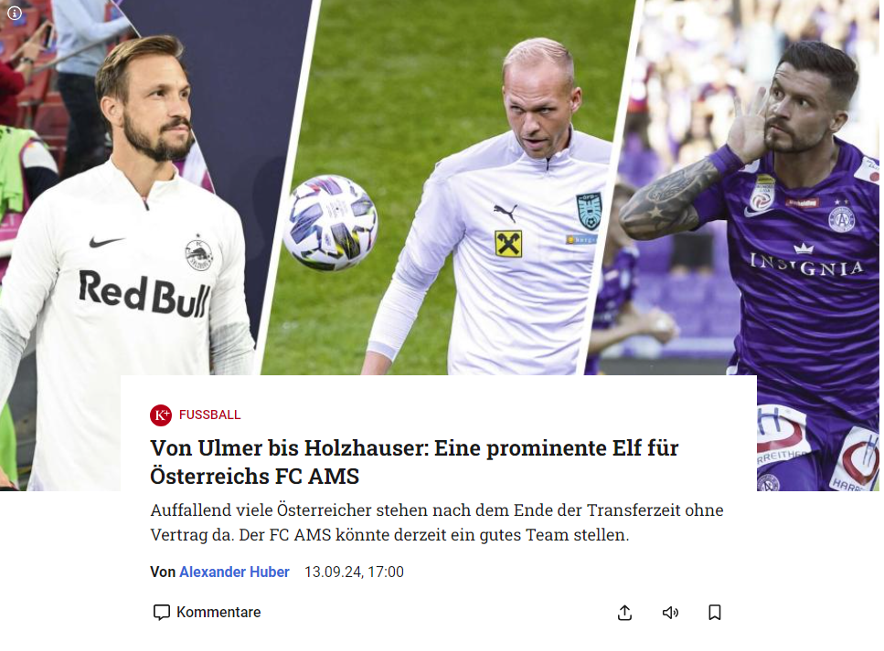884x651 pixels.
Task: Click the speech bubble comments icon
Action: tap(161, 612)
